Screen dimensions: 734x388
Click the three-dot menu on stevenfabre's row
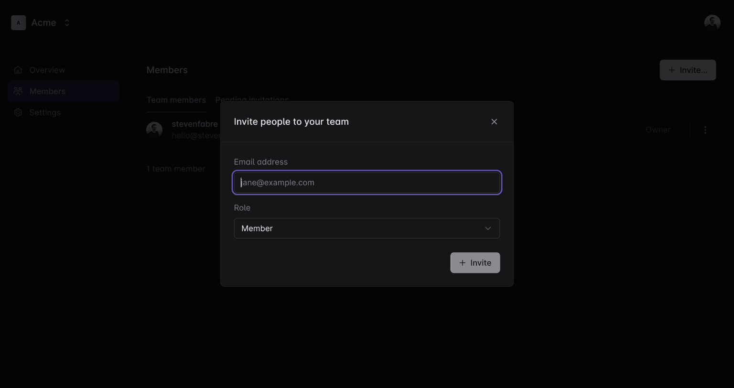(705, 129)
